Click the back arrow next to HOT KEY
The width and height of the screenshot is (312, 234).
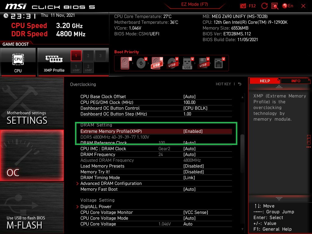(x=239, y=84)
